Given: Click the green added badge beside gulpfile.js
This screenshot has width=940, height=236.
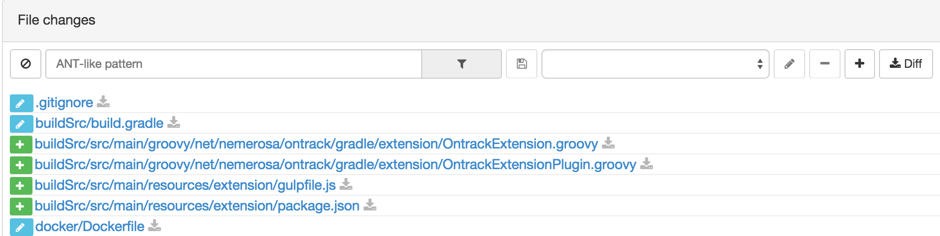Looking at the screenshot, I should 21,186.
